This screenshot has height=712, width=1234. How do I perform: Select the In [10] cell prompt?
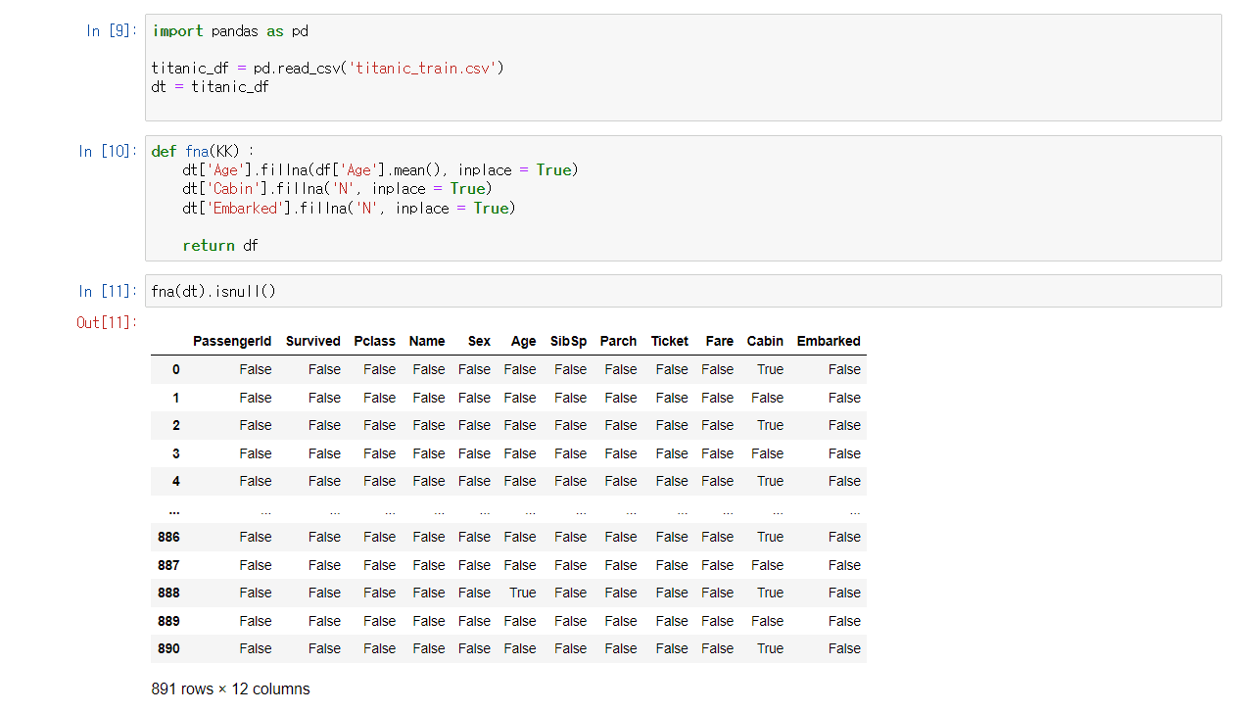pos(107,151)
